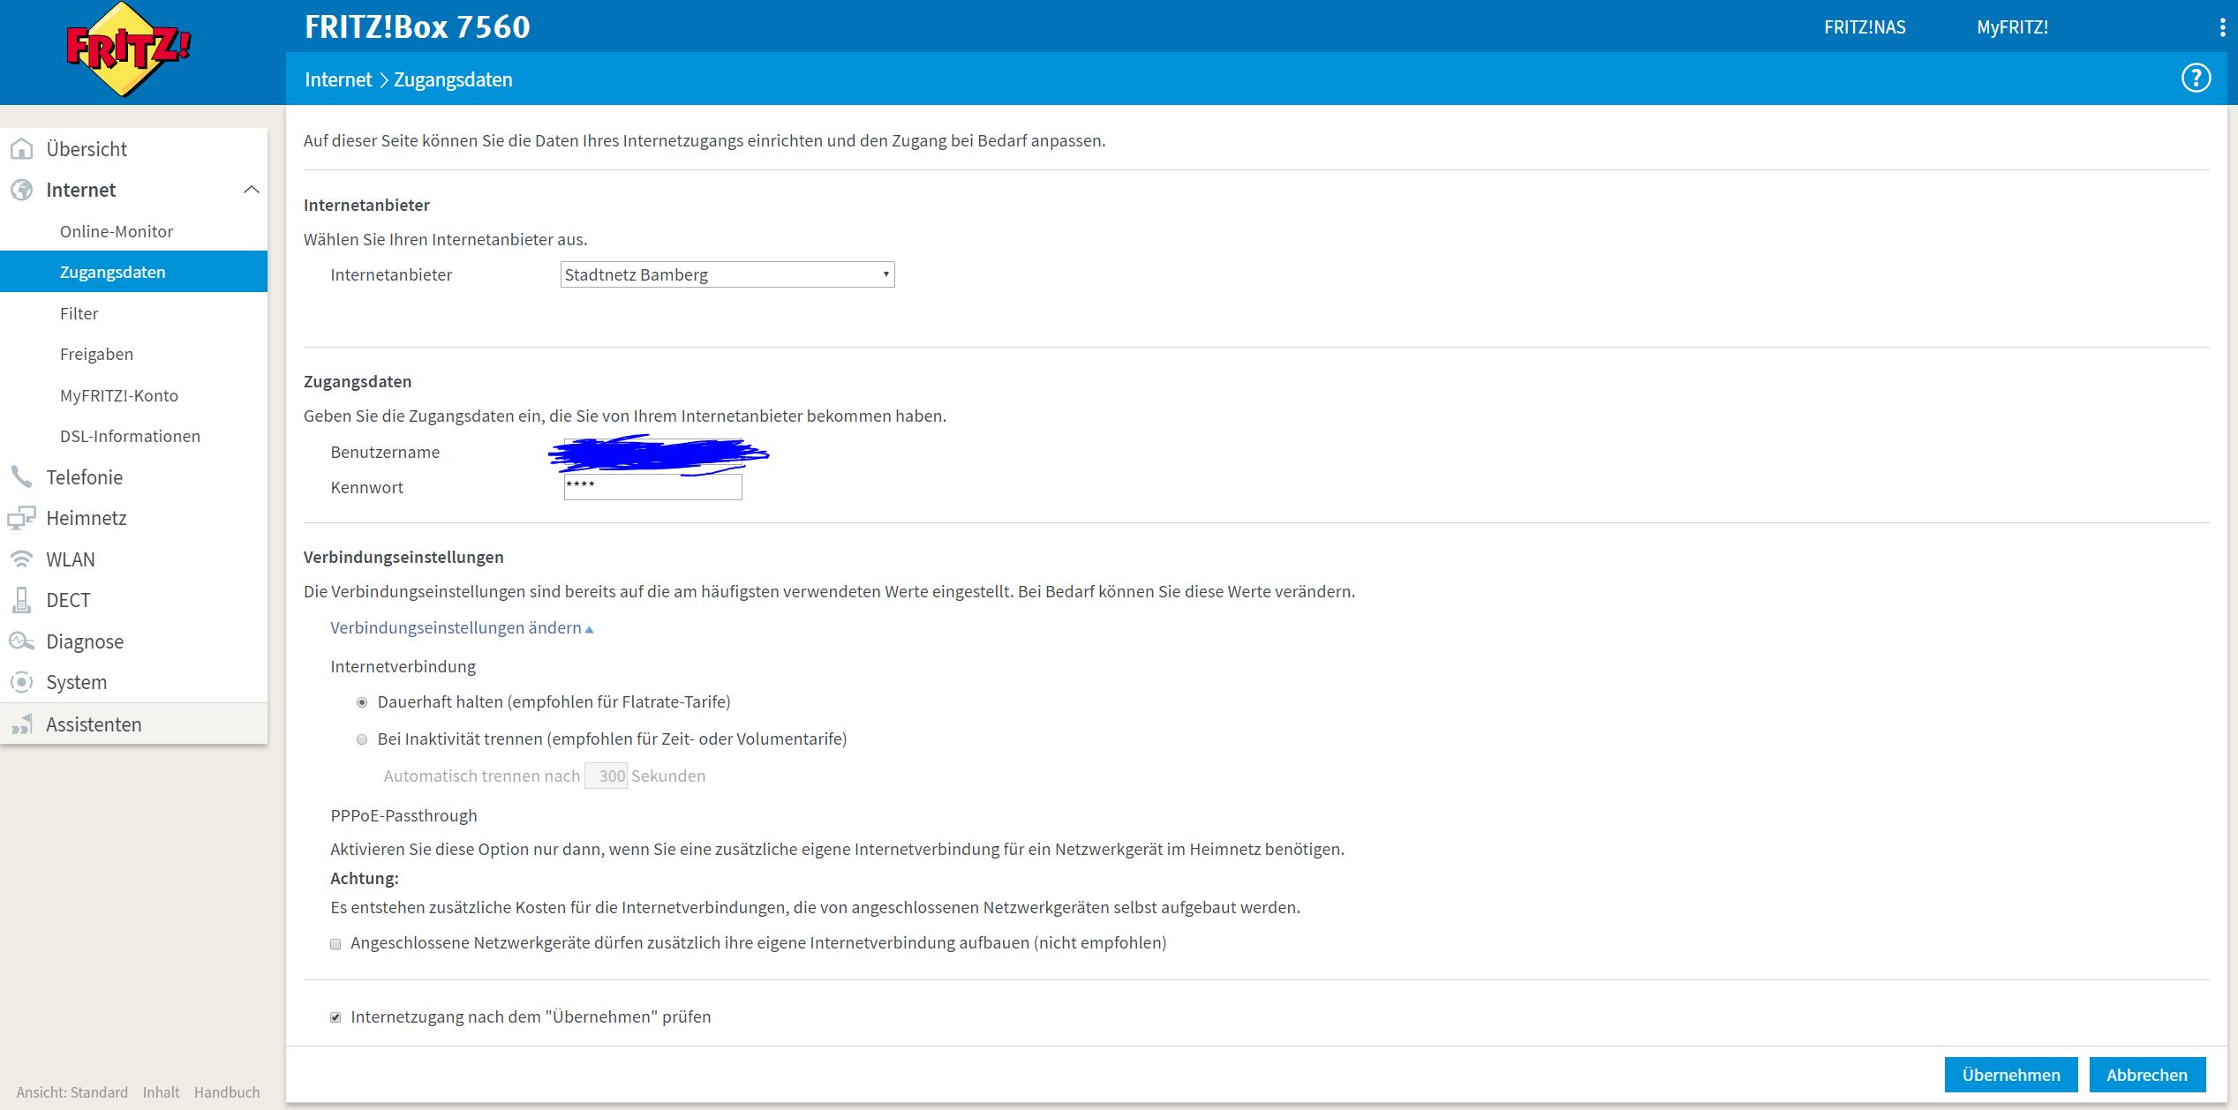The image size is (2238, 1110).
Task: Click the Diagnose icon in the sidebar
Action: tap(21, 641)
